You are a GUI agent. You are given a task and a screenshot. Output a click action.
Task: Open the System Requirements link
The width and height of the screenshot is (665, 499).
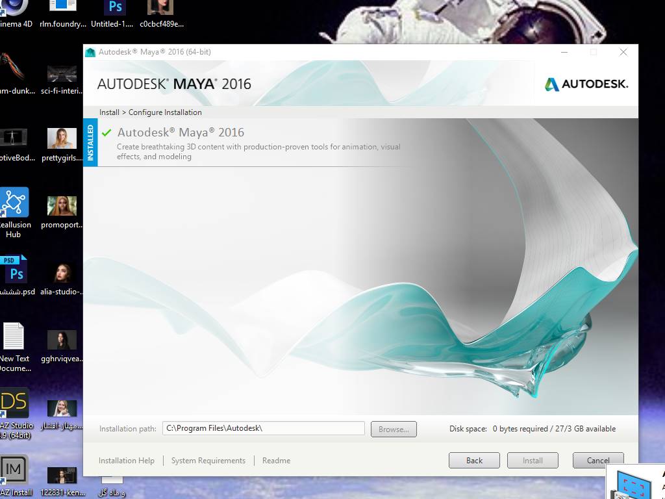pos(208,461)
